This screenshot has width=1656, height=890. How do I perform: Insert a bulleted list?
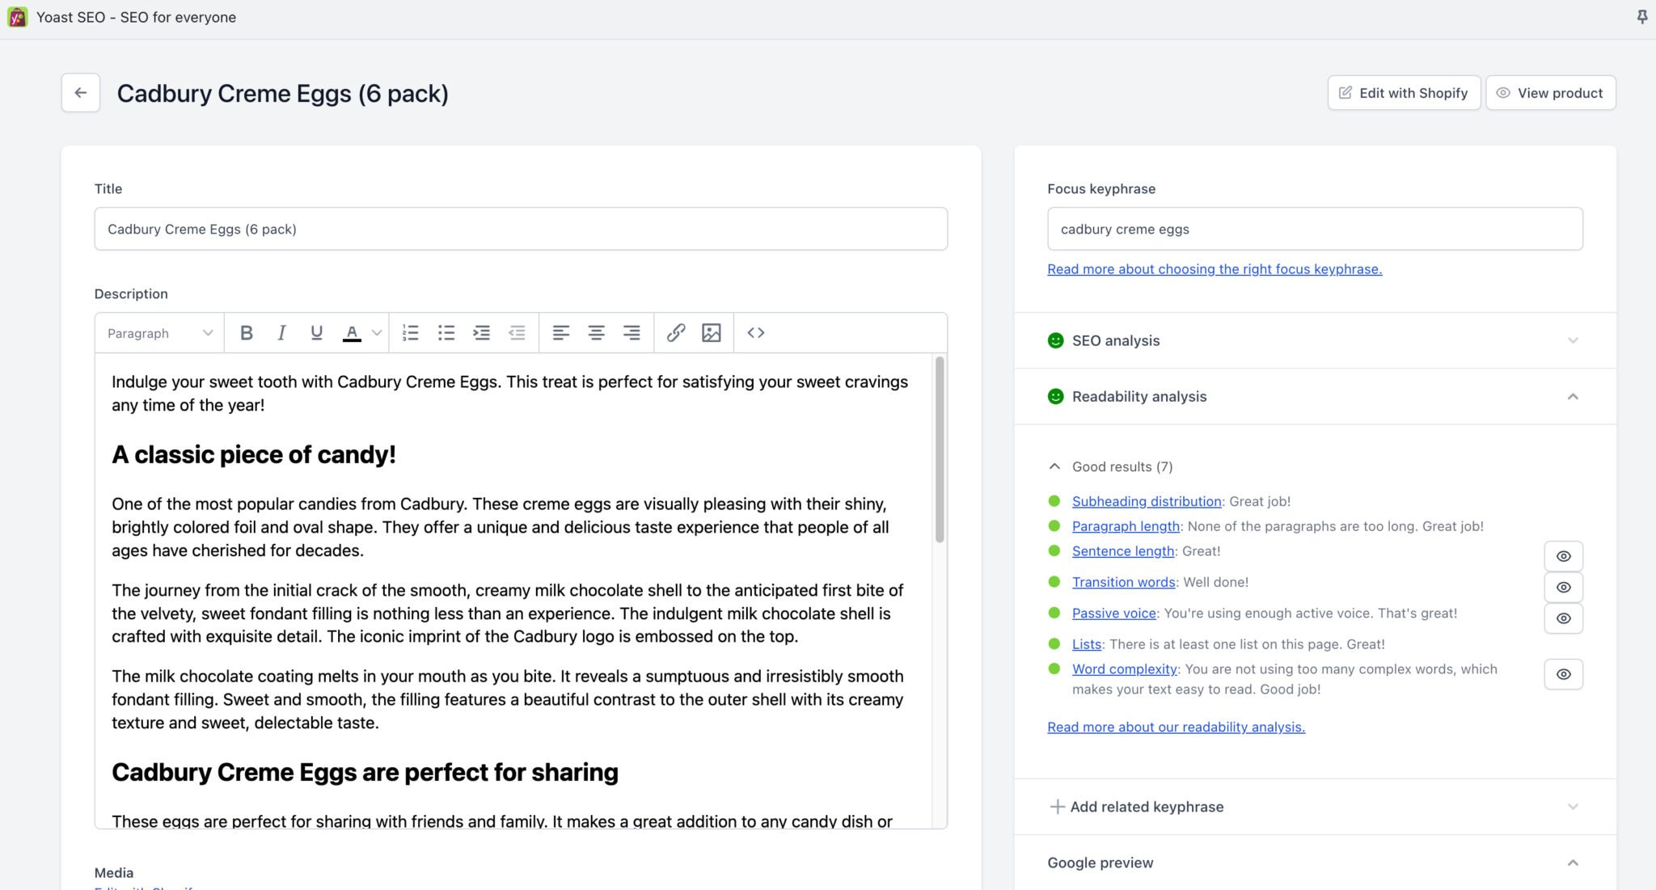[446, 332]
